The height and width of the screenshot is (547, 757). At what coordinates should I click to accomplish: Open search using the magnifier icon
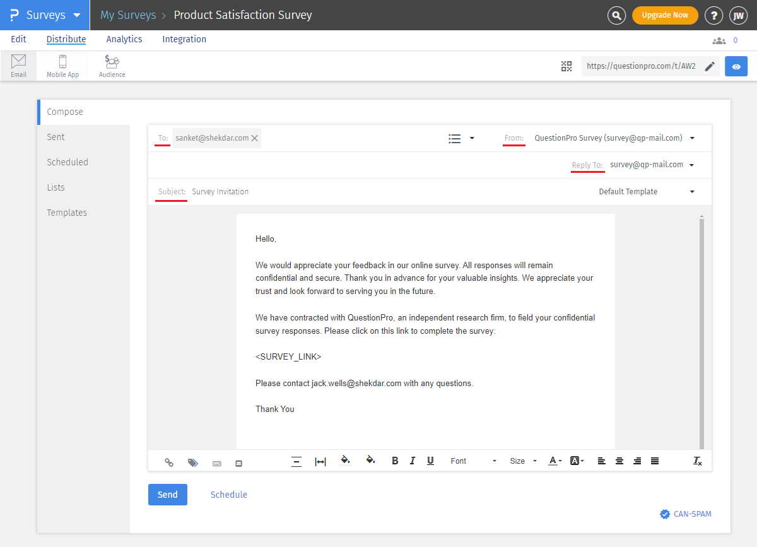616,15
